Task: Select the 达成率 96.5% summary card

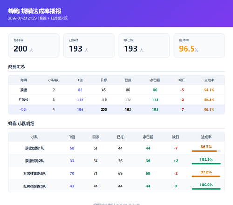Action: (x=199, y=46)
